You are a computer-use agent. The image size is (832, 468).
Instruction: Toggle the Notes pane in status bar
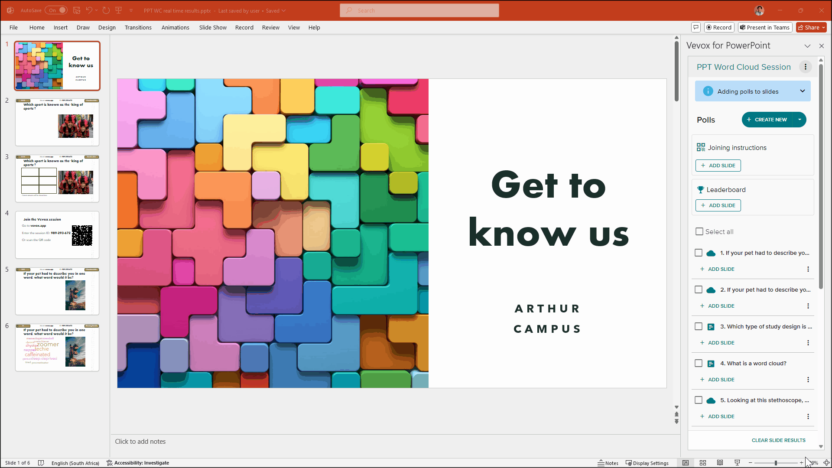(x=608, y=463)
